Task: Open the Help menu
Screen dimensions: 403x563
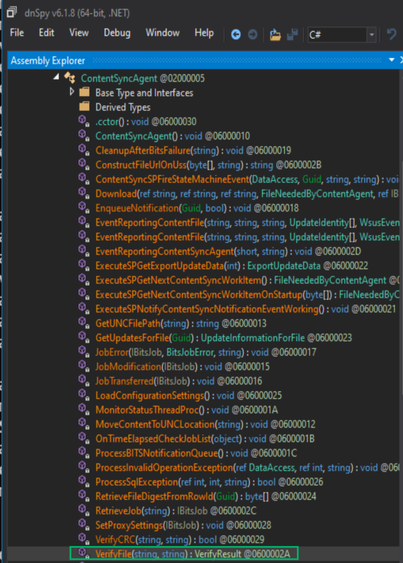Action: pyautogui.click(x=204, y=32)
